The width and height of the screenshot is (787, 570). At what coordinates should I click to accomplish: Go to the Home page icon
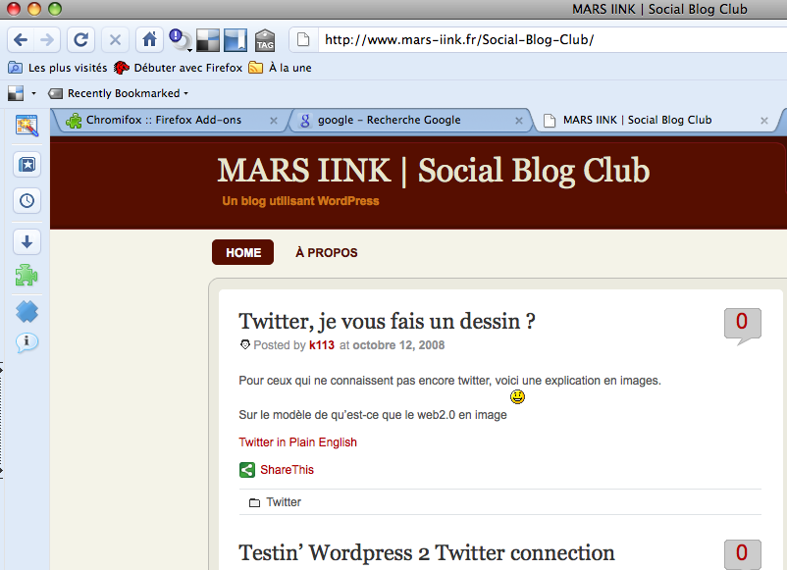[x=149, y=39]
